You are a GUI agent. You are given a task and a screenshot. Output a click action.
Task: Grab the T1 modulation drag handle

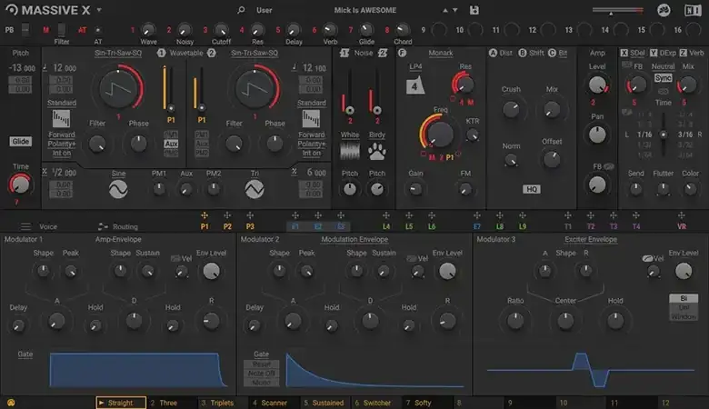[x=568, y=215]
